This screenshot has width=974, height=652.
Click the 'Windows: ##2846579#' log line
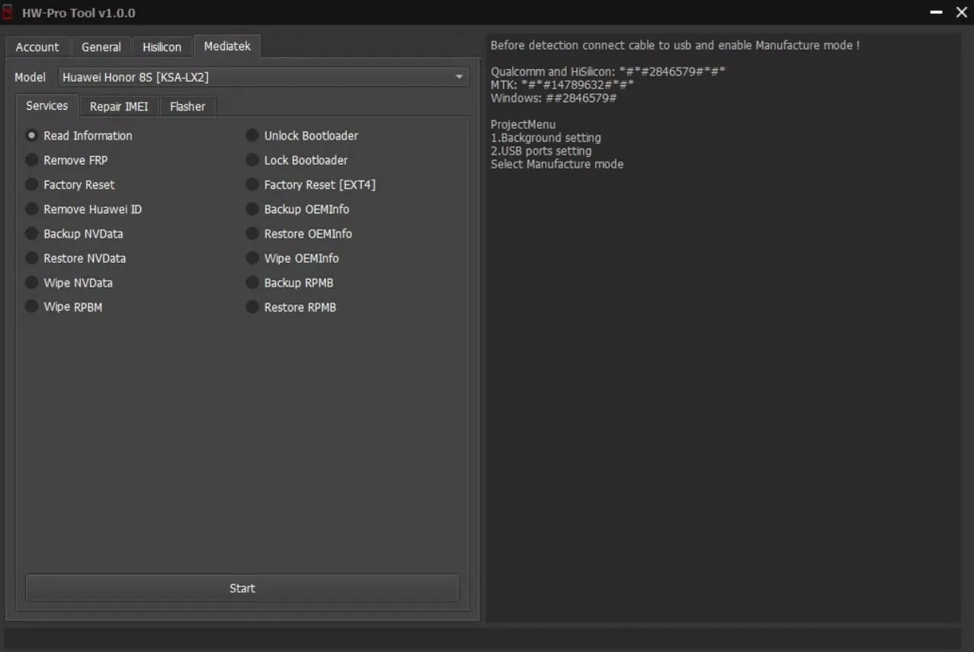(553, 98)
